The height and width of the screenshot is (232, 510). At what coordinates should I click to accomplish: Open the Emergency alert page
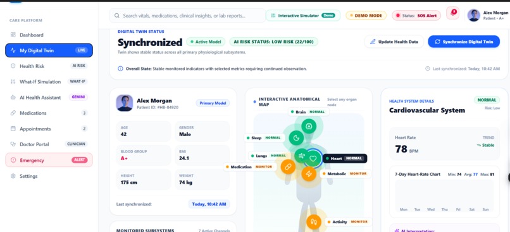click(x=49, y=160)
